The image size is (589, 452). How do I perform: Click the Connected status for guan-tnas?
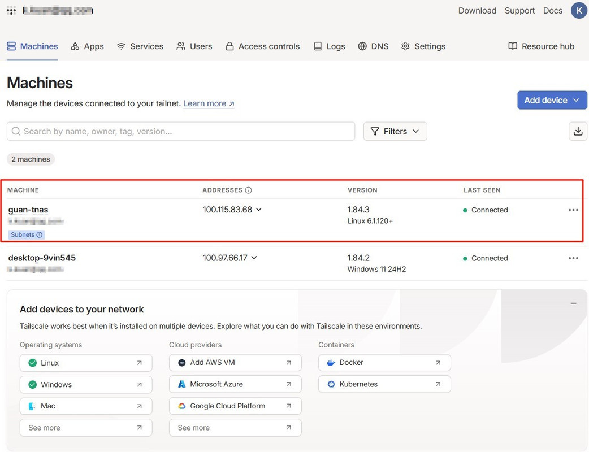pyautogui.click(x=486, y=210)
